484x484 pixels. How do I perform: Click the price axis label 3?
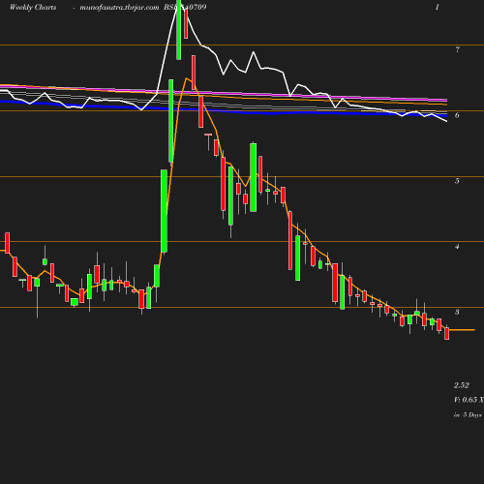(457, 312)
